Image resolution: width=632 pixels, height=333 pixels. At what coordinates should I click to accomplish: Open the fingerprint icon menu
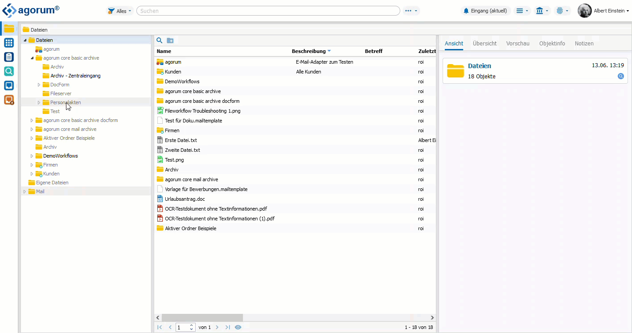(562, 11)
